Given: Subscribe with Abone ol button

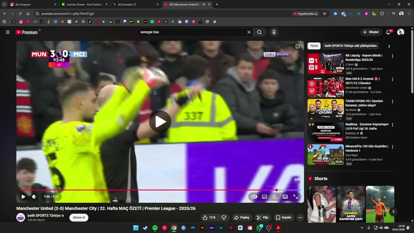Looking at the screenshot, I should click(79, 217).
